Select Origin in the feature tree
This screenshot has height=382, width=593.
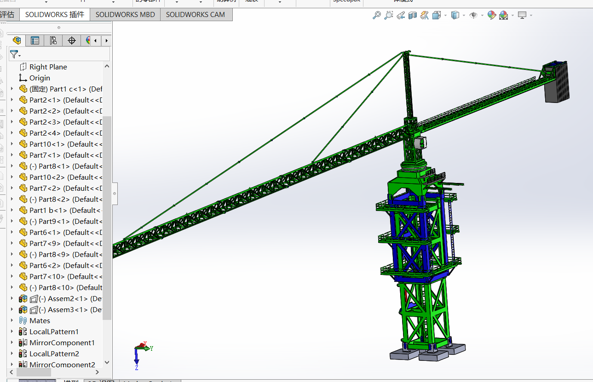(40, 78)
